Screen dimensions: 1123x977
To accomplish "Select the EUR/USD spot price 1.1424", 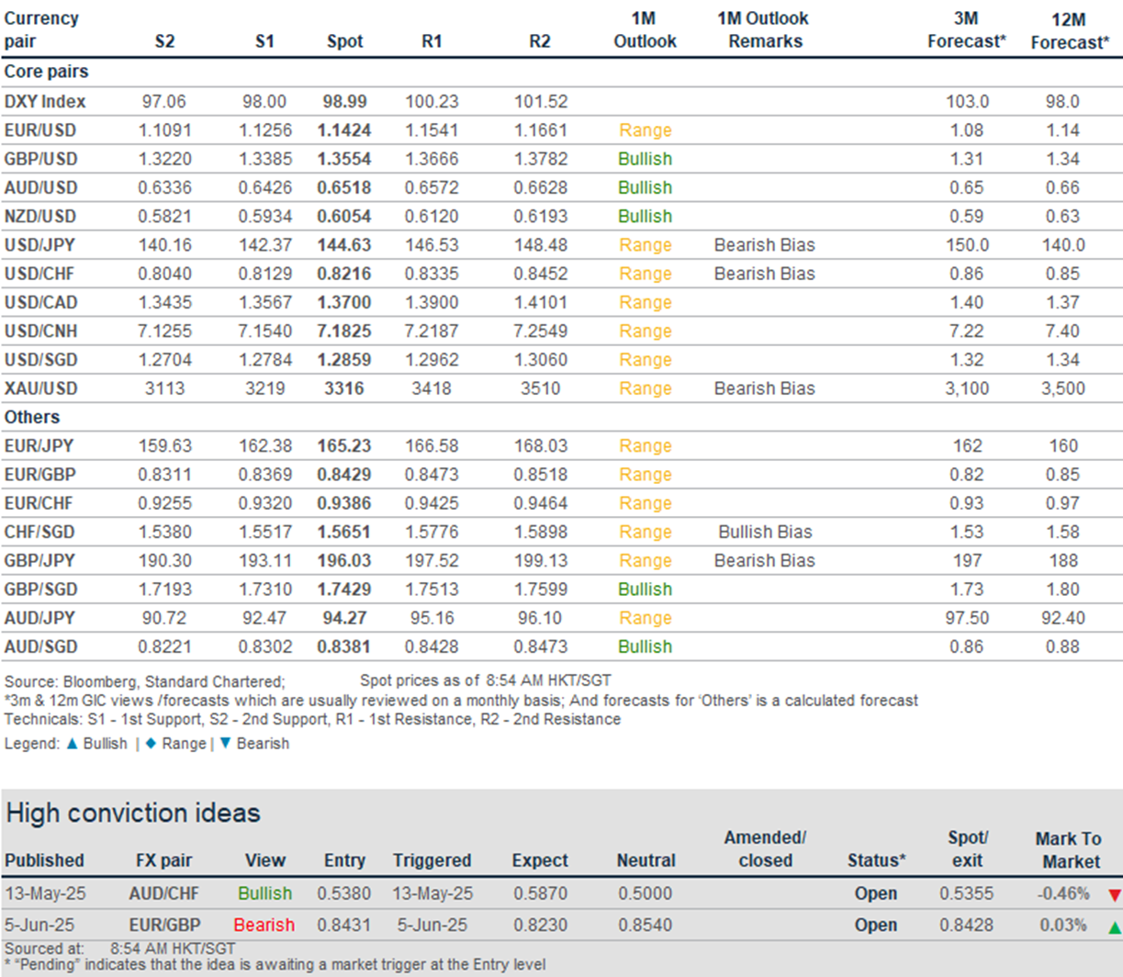I will click(x=344, y=130).
